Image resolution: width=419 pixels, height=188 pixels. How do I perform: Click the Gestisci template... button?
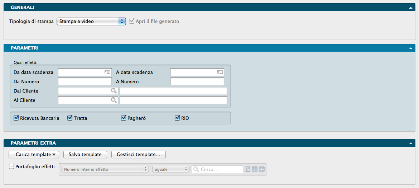pyautogui.click(x=139, y=155)
